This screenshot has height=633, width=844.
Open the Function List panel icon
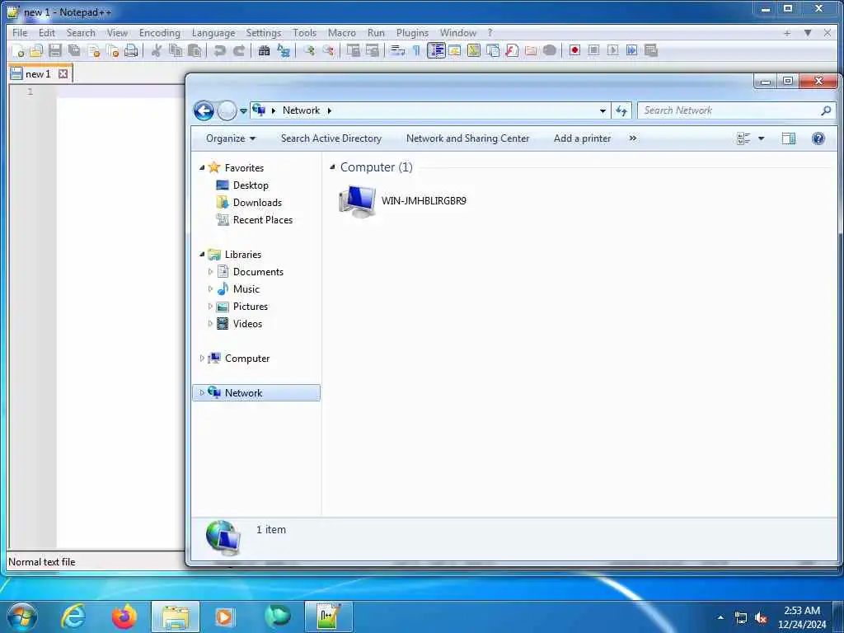coord(512,50)
